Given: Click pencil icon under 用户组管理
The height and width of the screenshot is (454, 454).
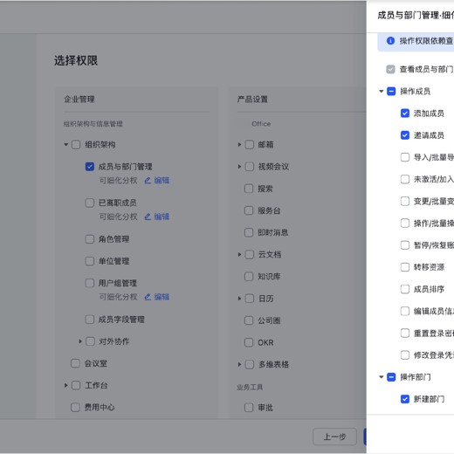Looking at the screenshot, I should (148, 297).
